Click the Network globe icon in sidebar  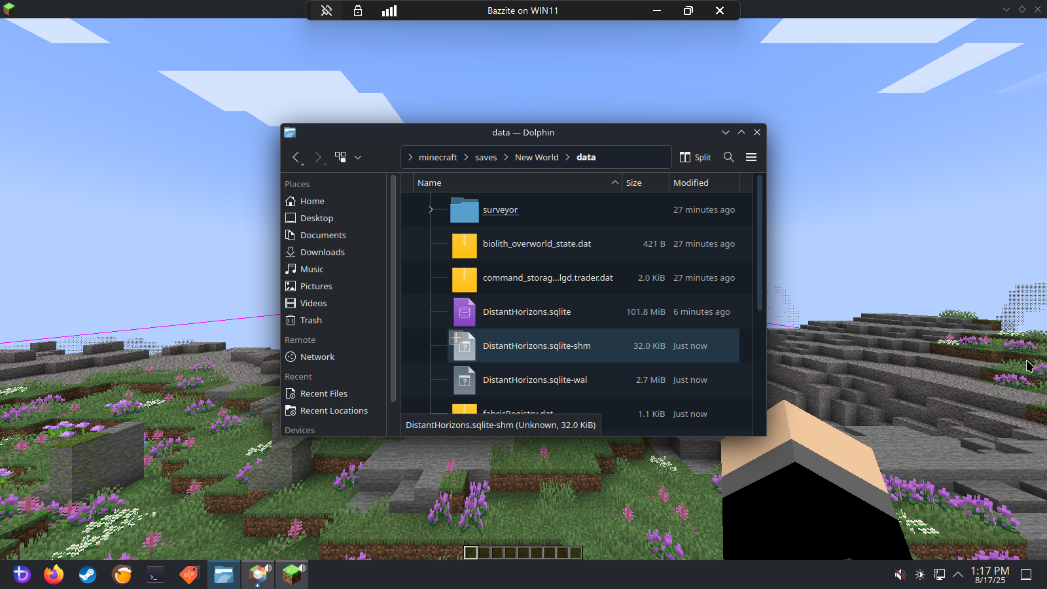coord(291,357)
